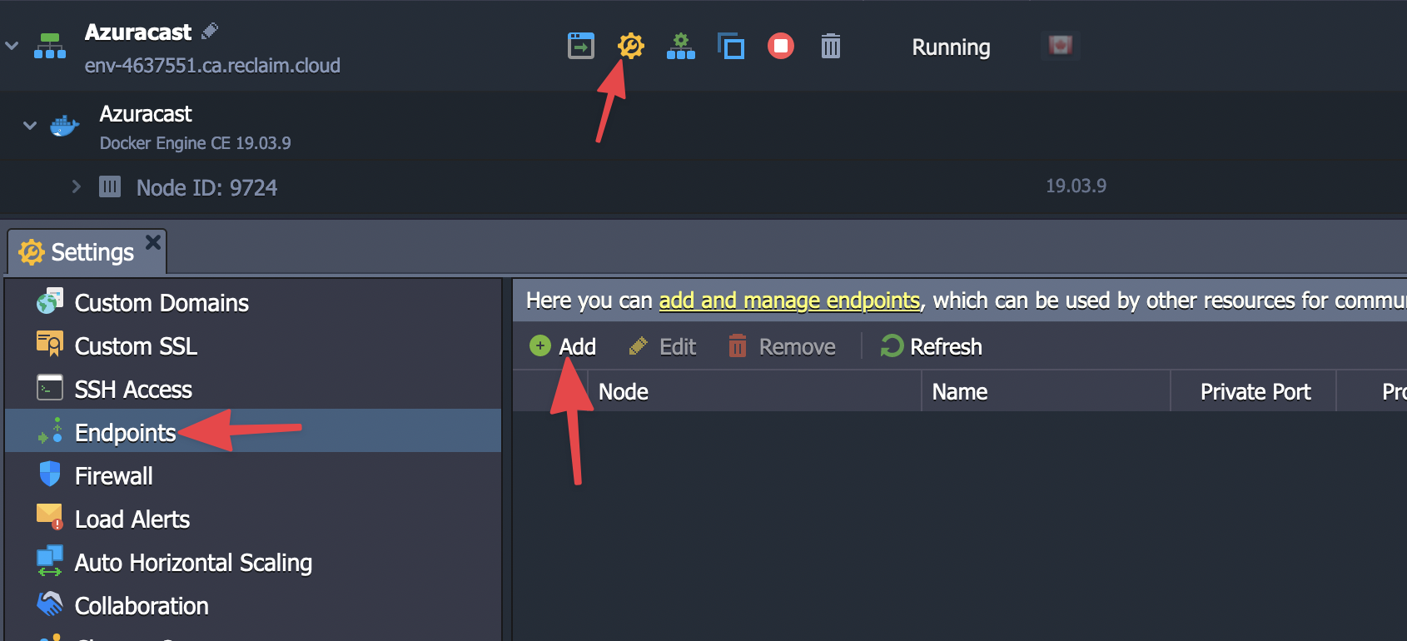Image resolution: width=1407 pixels, height=641 pixels.
Task: Click Load Alerts envelope icon
Action: pos(50,517)
